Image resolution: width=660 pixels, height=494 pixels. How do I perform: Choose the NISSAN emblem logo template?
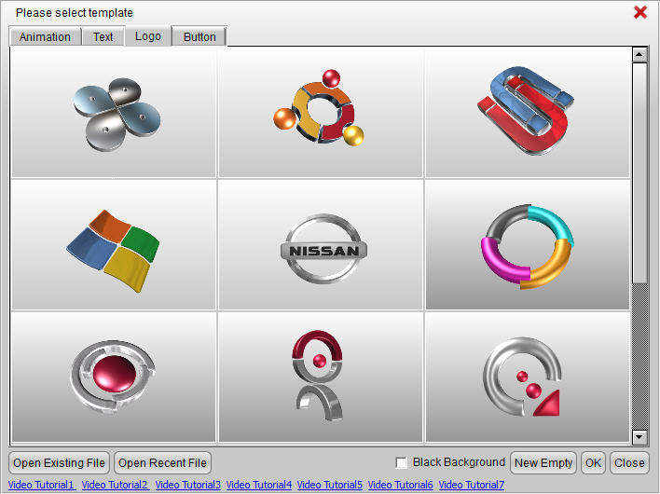click(321, 245)
